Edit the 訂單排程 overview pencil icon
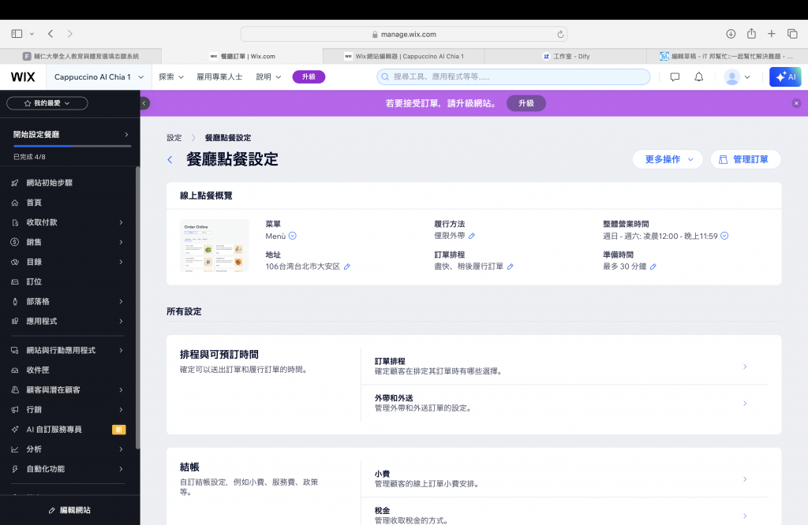Image resolution: width=808 pixels, height=525 pixels. [x=511, y=266]
